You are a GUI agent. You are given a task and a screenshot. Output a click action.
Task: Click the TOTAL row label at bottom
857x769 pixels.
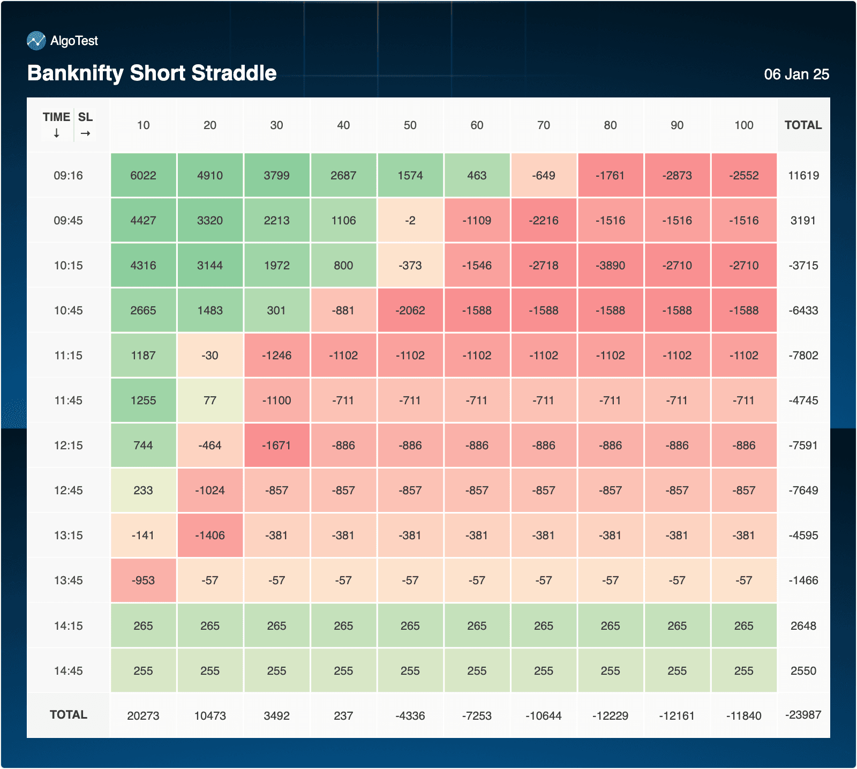point(69,715)
